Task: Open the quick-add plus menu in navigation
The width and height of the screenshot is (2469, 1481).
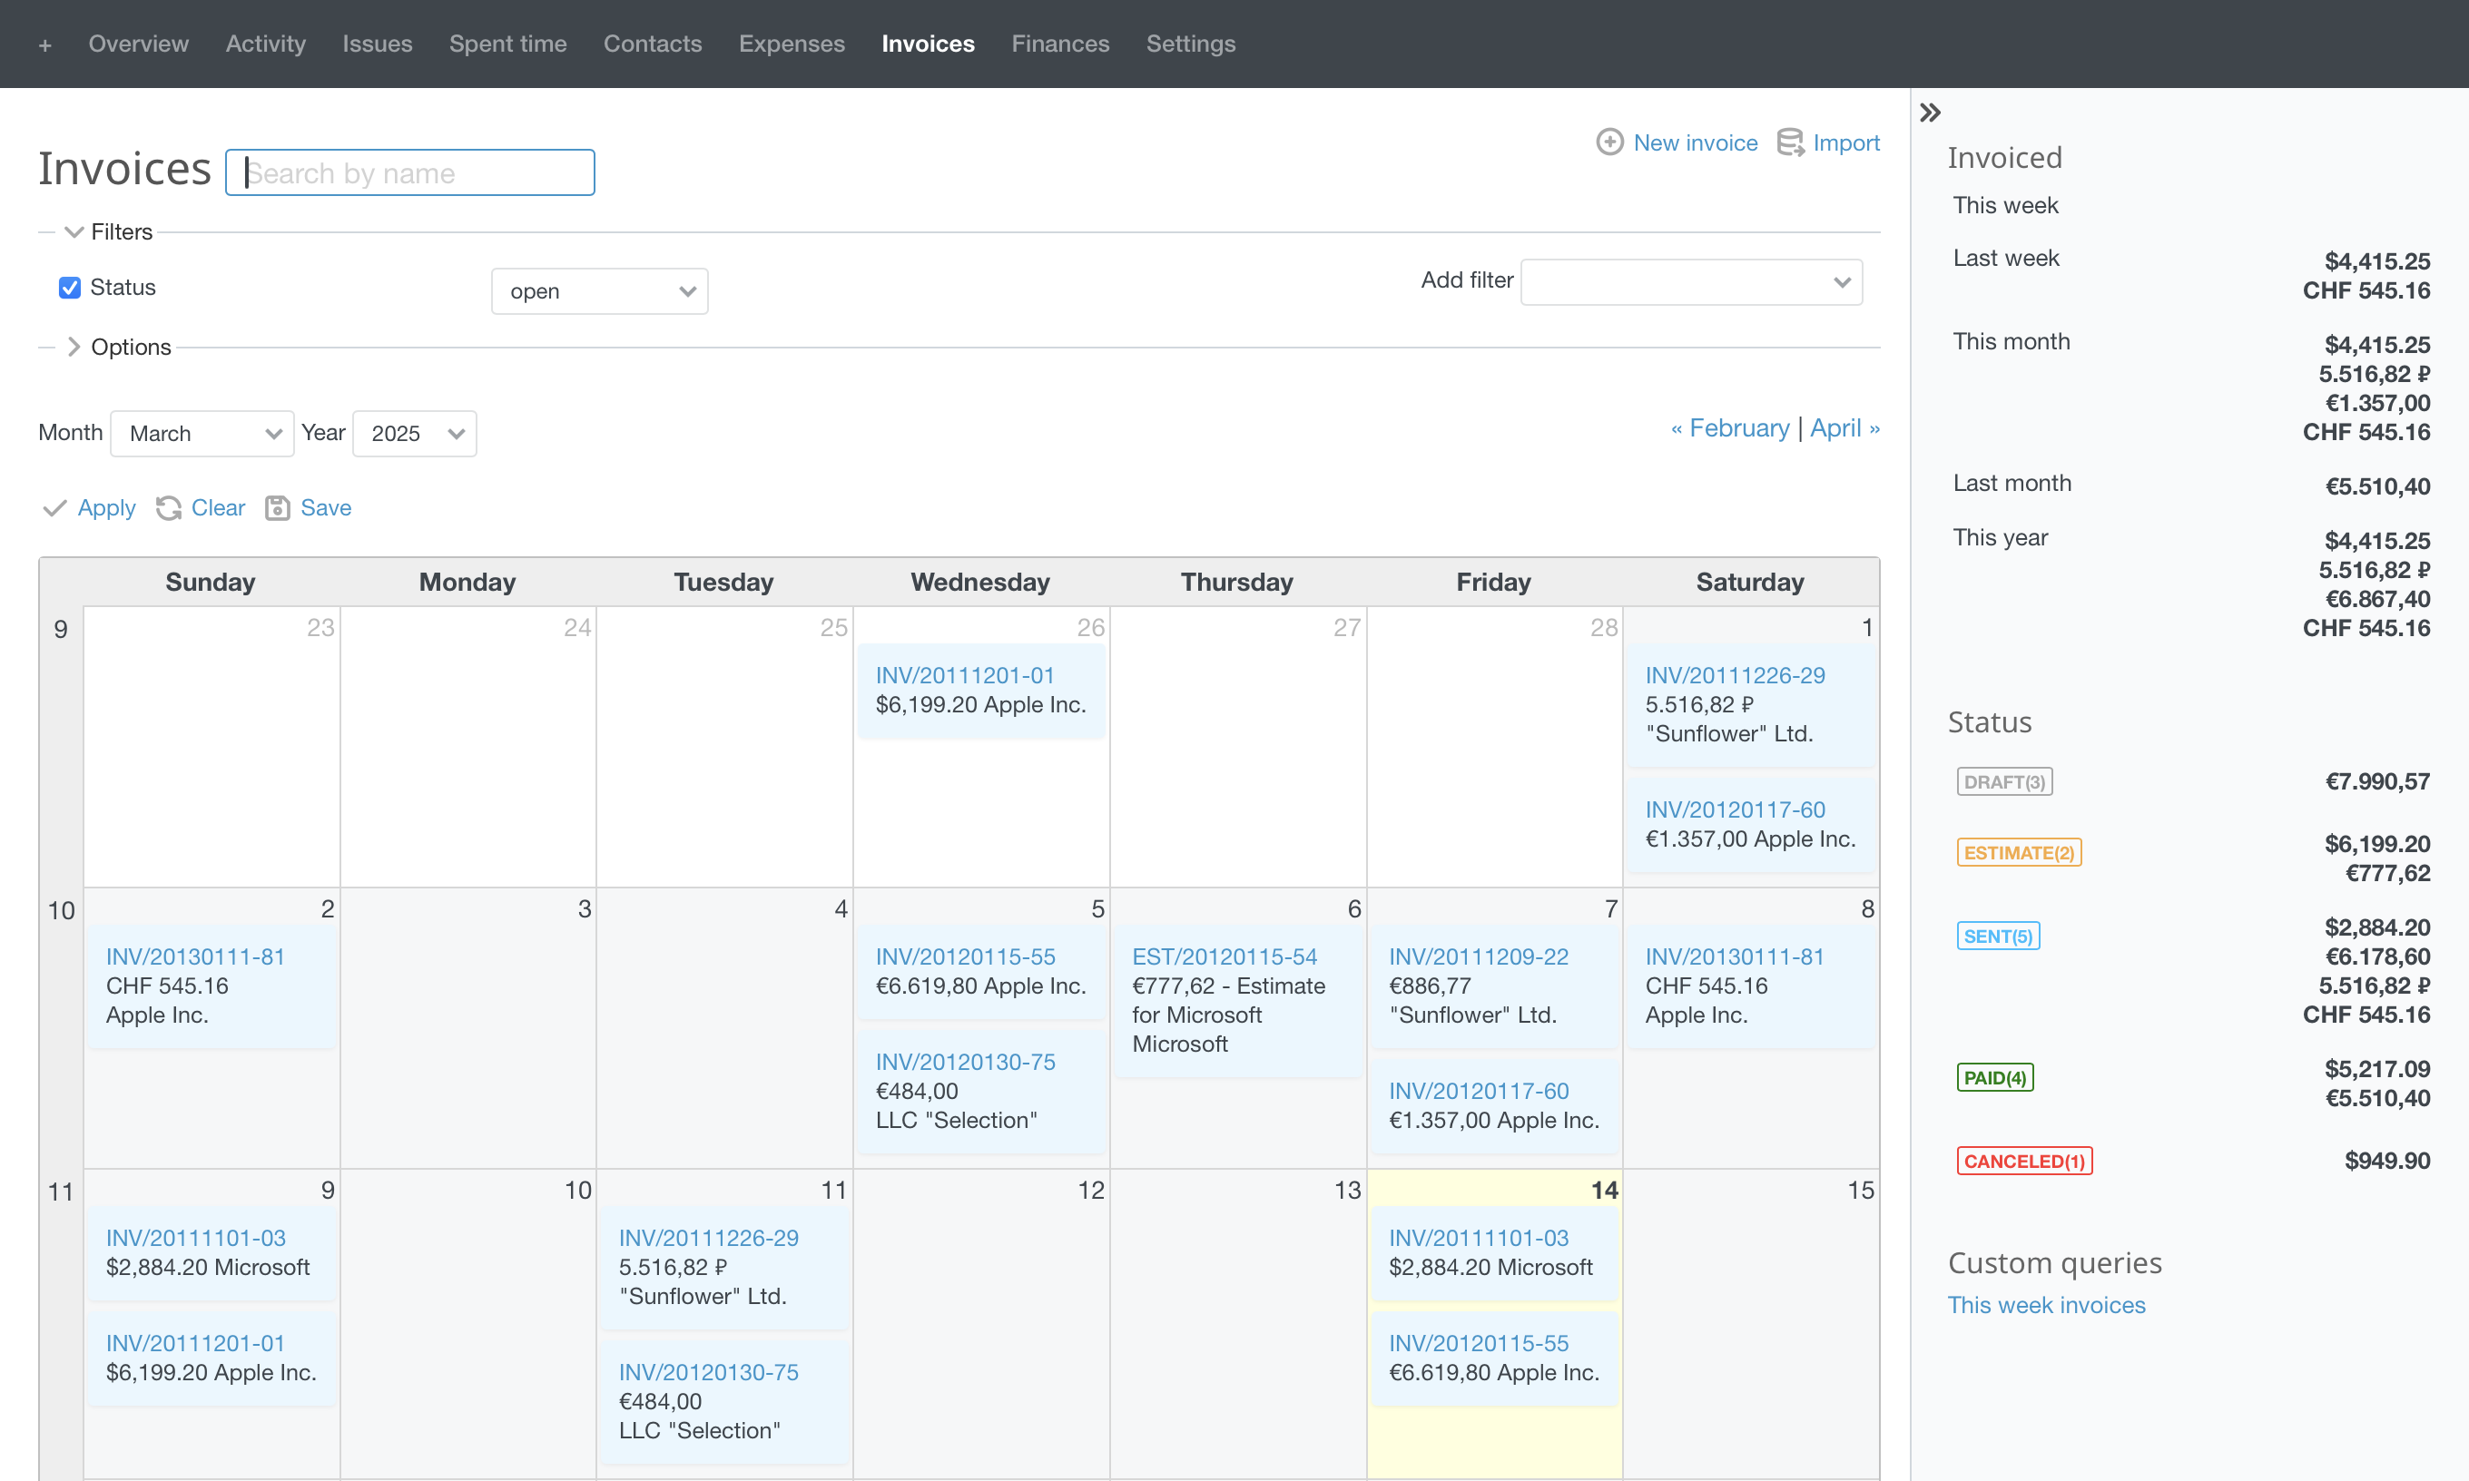Action: click(x=44, y=44)
